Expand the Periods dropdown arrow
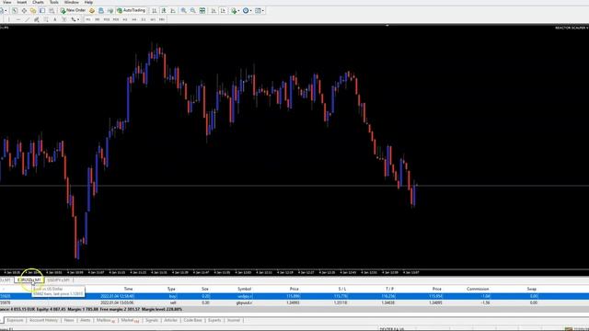The height and width of the screenshot is (331, 589). tap(250, 10)
